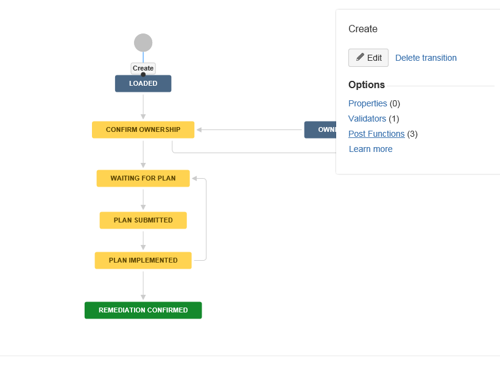Select the Create transition label

[x=143, y=68]
